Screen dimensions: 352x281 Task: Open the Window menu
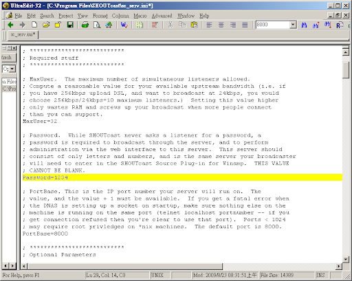(186, 16)
